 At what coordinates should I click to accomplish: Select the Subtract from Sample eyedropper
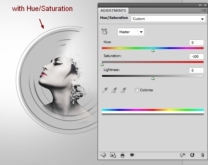point(123,90)
